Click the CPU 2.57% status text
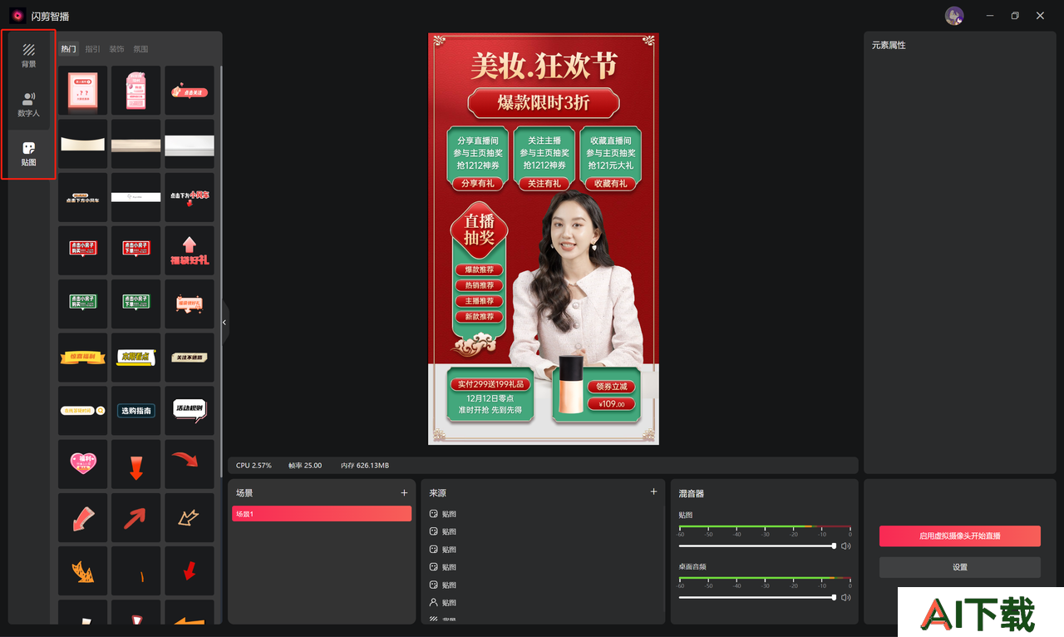This screenshot has height=637, width=1064. [x=254, y=466]
